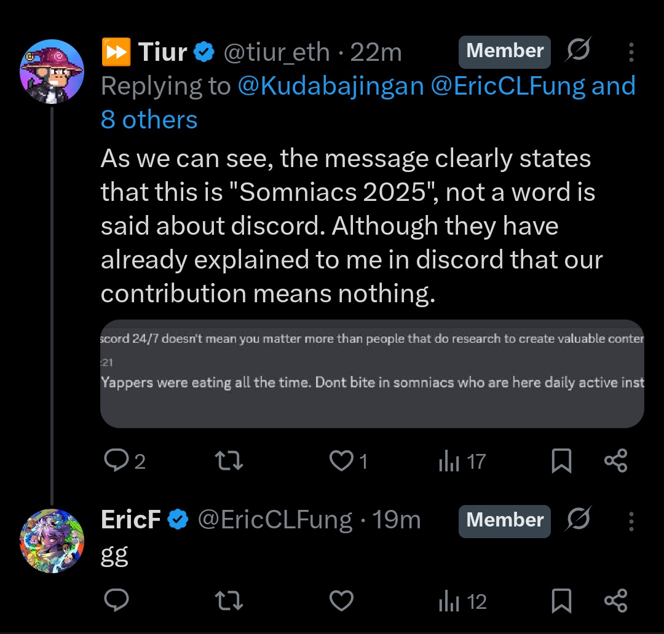Like EricF's gg tweet
This screenshot has width=664, height=634.
[x=341, y=601]
